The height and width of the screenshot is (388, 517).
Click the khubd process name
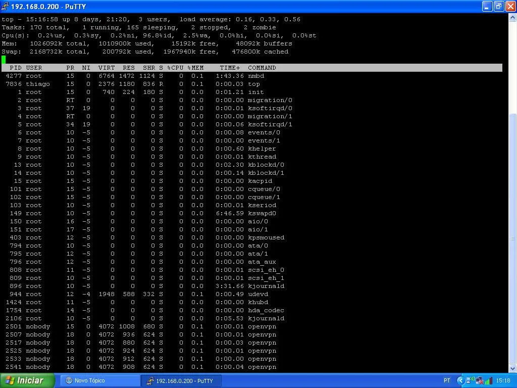coord(258,302)
